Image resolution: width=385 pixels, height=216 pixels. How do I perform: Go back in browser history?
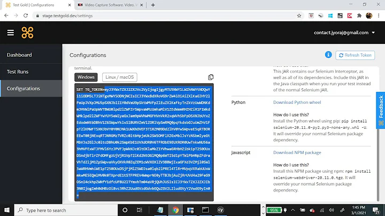[6, 16]
